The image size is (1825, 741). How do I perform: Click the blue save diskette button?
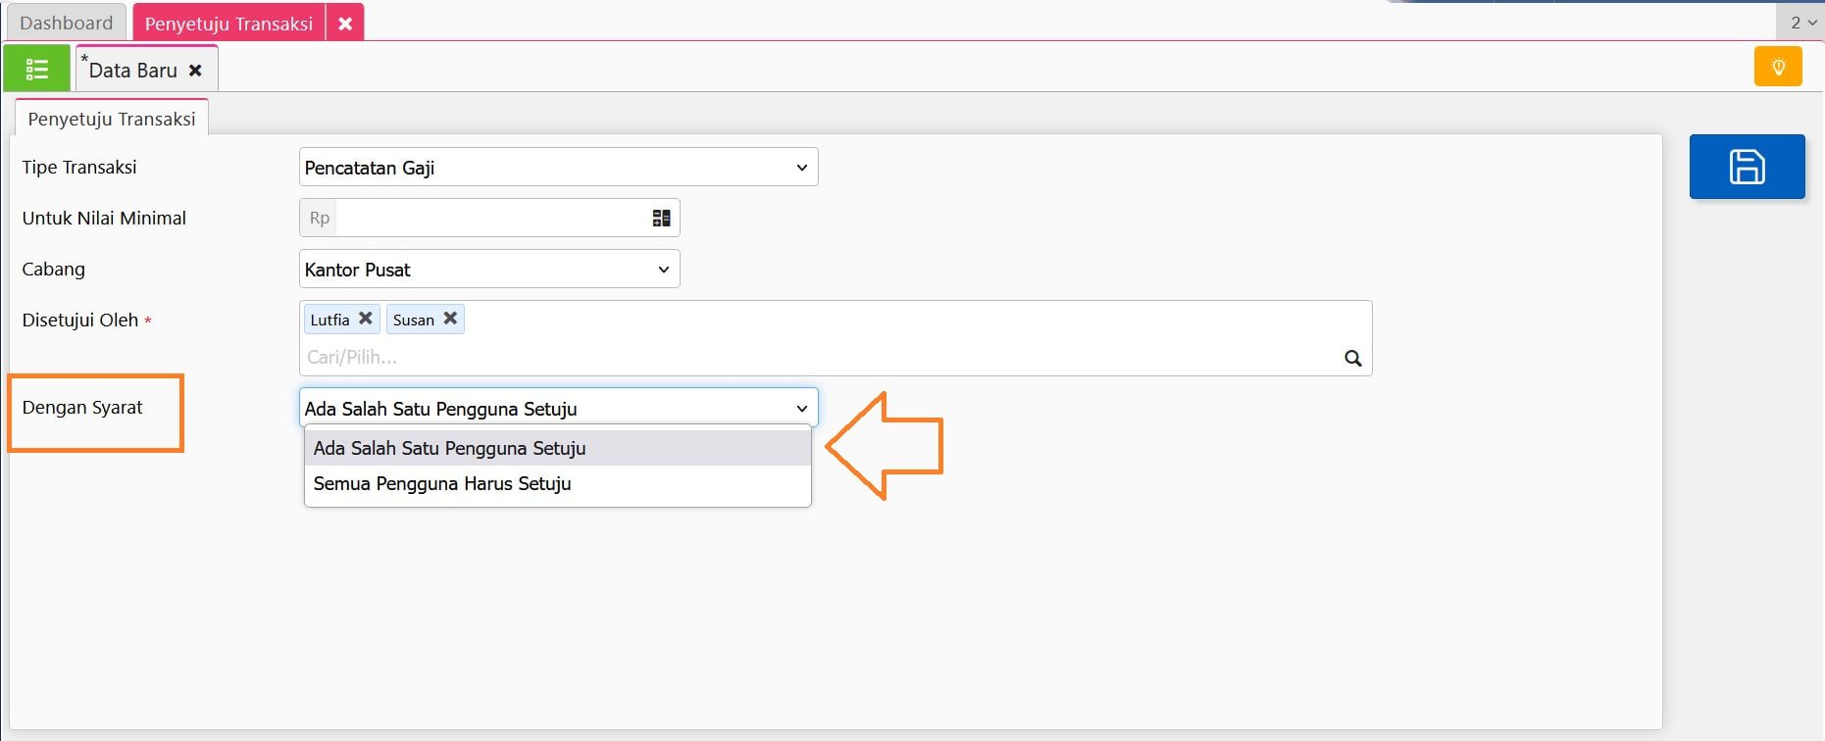(1746, 167)
